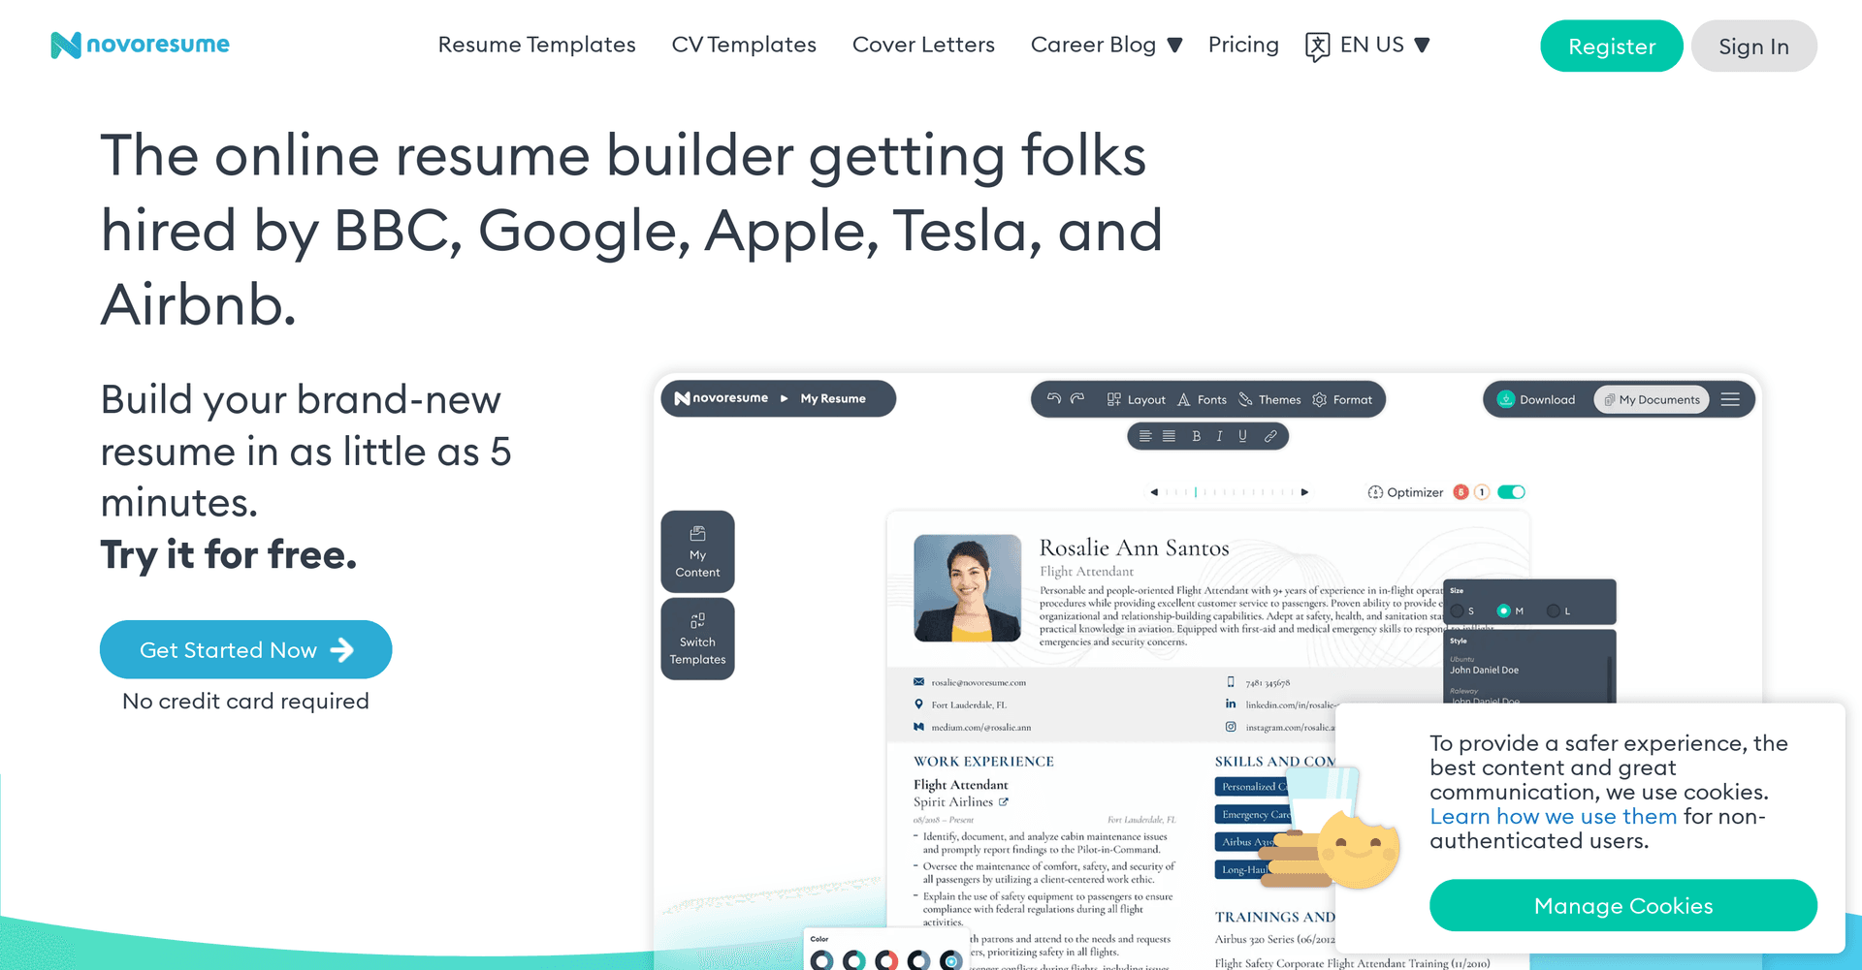Click the 'No credit card required' text
This screenshot has height=970, width=1862.
(245, 701)
